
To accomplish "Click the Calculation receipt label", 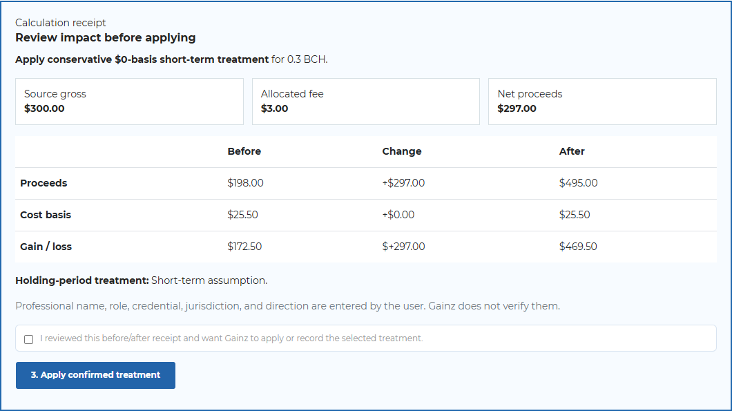I will click(61, 23).
